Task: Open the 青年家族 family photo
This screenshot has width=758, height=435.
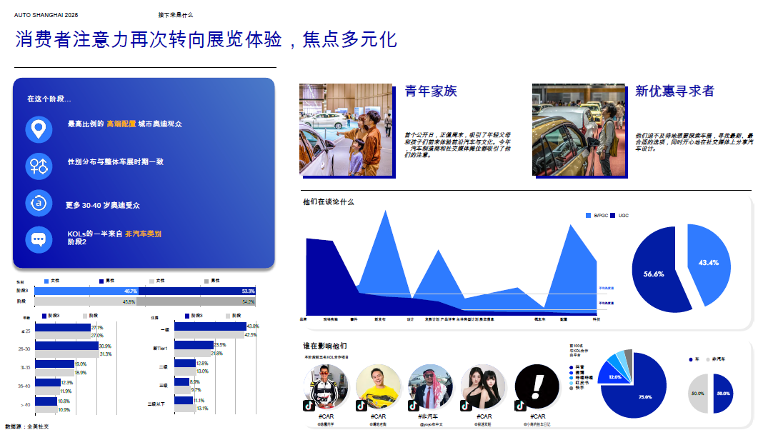Action: point(346,129)
